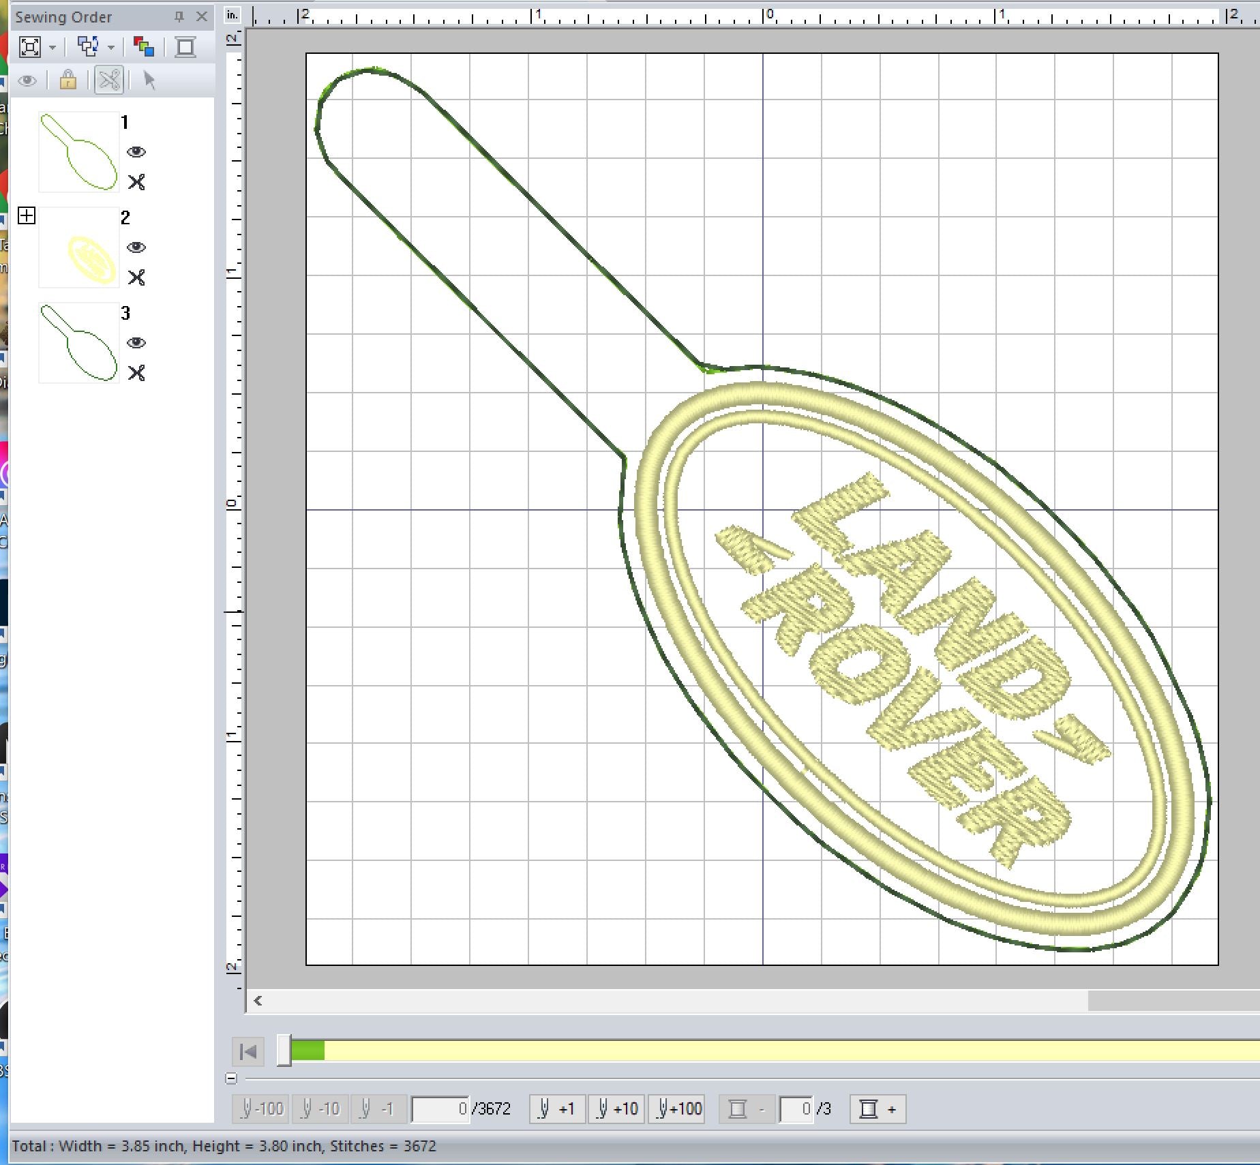Open dropdown arrow beside overlapping-squares icon
Screen dimensions: 1260x1165
(111, 48)
